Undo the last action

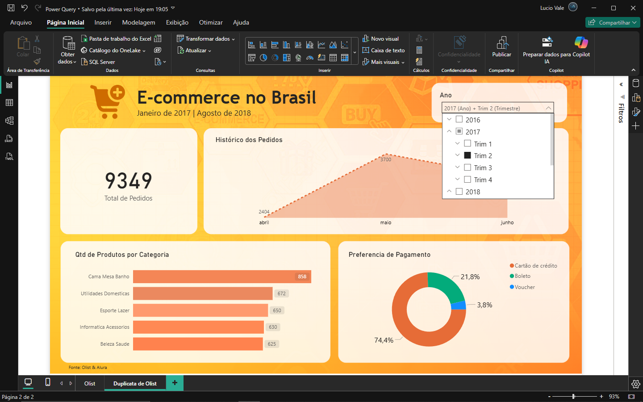coord(25,8)
